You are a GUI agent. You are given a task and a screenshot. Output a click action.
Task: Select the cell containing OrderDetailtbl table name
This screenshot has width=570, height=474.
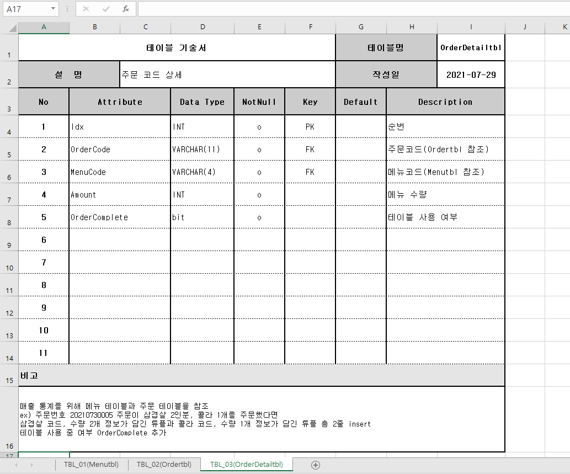point(471,47)
